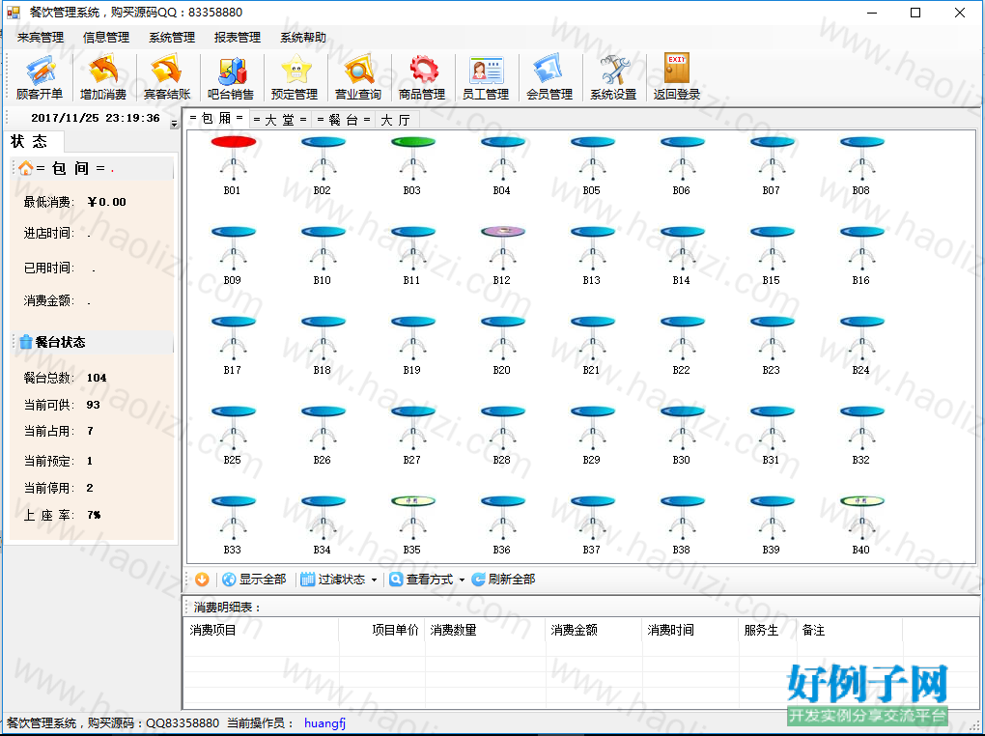The height and width of the screenshot is (736, 985).
Task: Click the orange down-arrow icon
Action: tap(202, 579)
